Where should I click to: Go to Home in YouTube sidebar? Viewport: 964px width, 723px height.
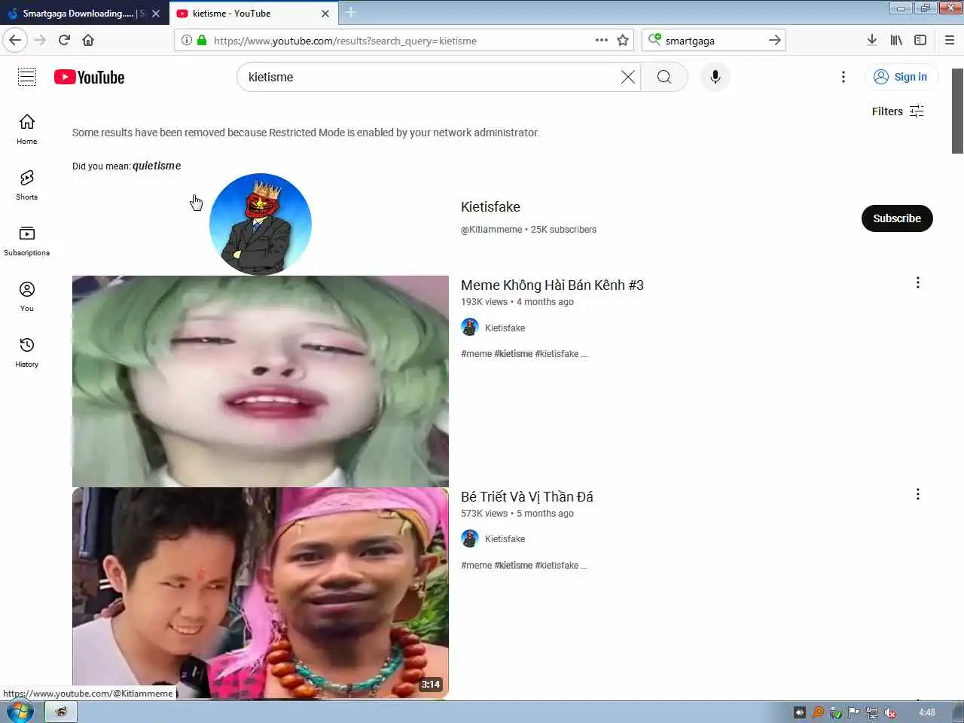click(27, 129)
